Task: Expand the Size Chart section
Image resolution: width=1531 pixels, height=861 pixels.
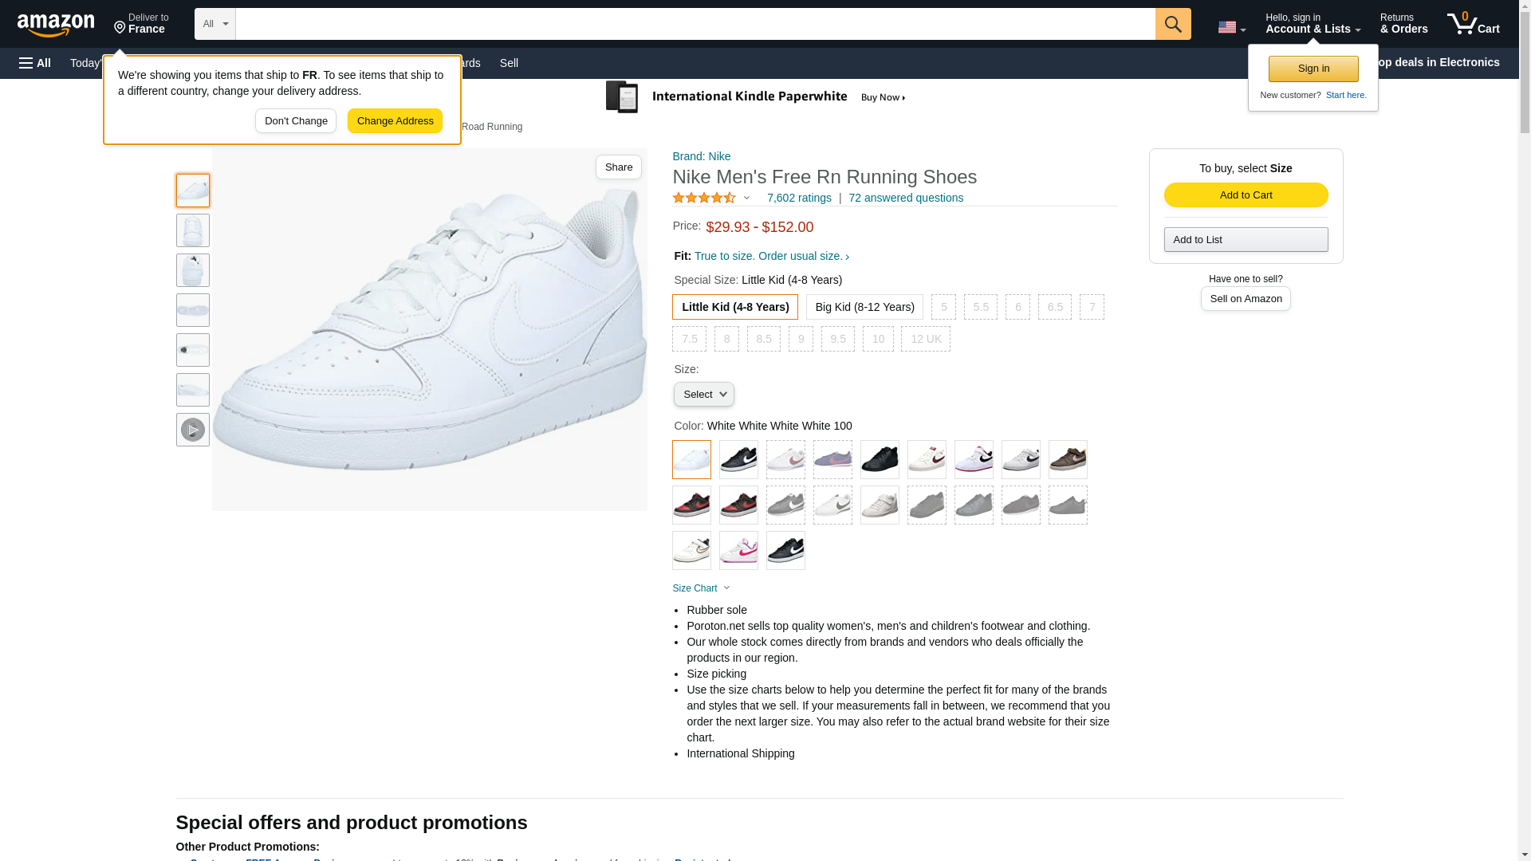Action: 701,588
